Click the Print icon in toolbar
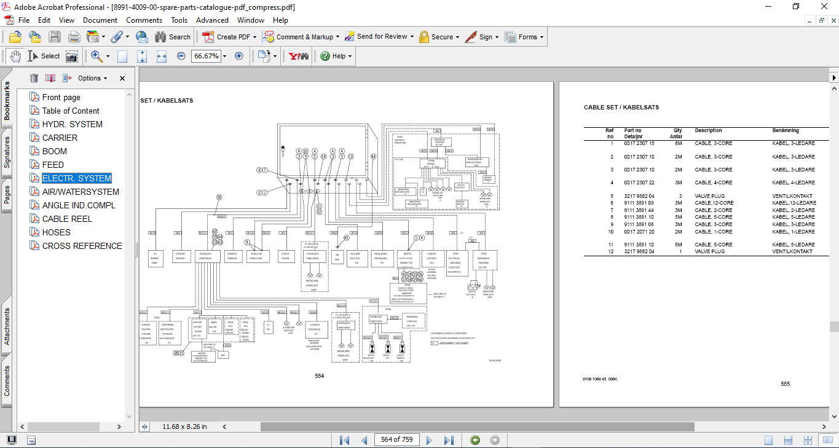The width and height of the screenshot is (839, 448). click(x=74, y=37)
